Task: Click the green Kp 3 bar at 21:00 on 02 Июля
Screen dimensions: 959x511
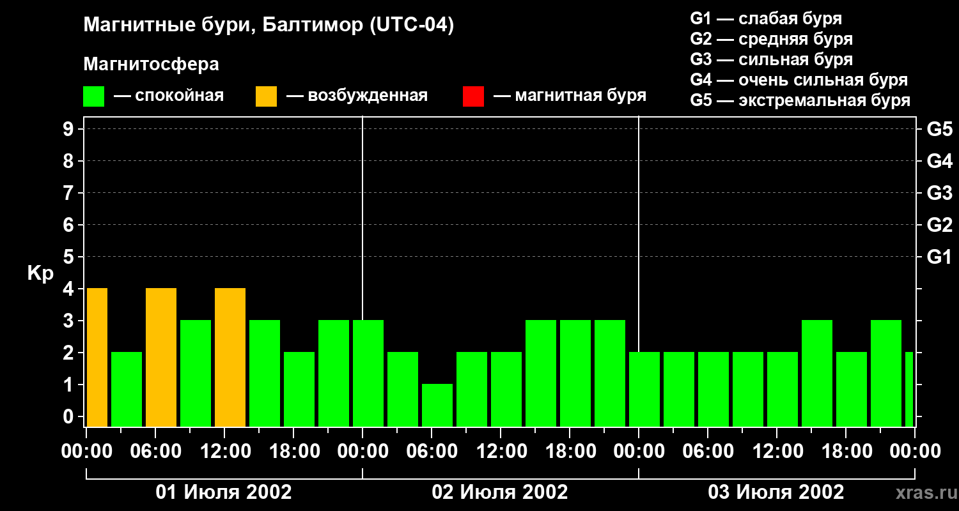Action: pos(610,373)
